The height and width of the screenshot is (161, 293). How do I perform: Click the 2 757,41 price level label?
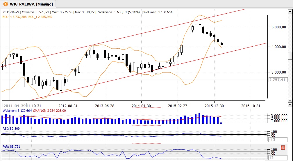(278, 80)
